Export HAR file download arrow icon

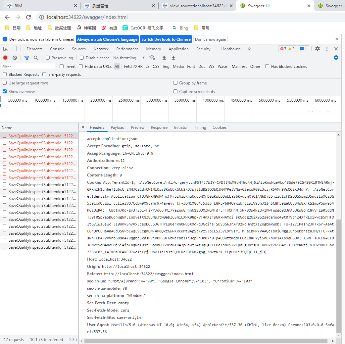click(173, 58)
